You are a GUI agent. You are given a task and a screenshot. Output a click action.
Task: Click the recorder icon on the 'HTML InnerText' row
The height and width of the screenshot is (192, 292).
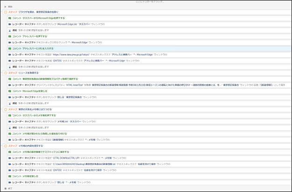click(x=10, y=85)
